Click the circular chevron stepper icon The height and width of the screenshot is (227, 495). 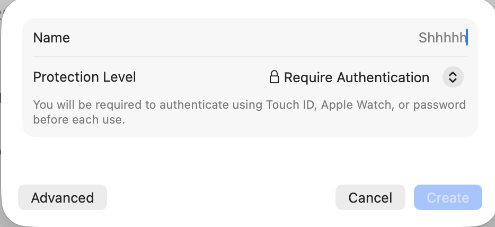pyautogui.click(x=453, y=77)
